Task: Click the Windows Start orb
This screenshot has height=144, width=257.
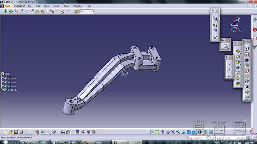Action: 6,142
